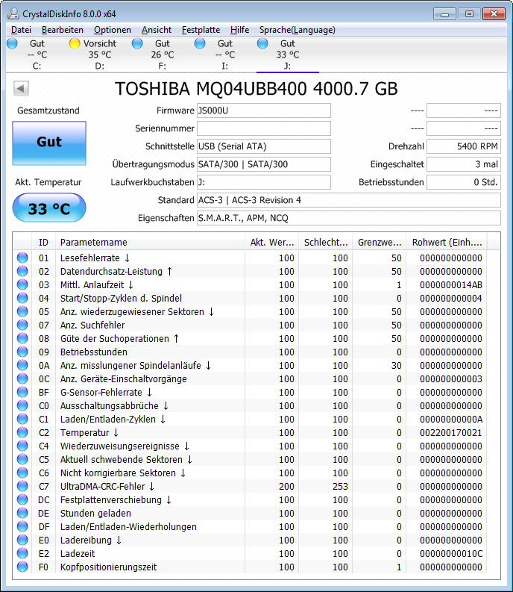Click status orb for Ladezeit row

point(22,553)
